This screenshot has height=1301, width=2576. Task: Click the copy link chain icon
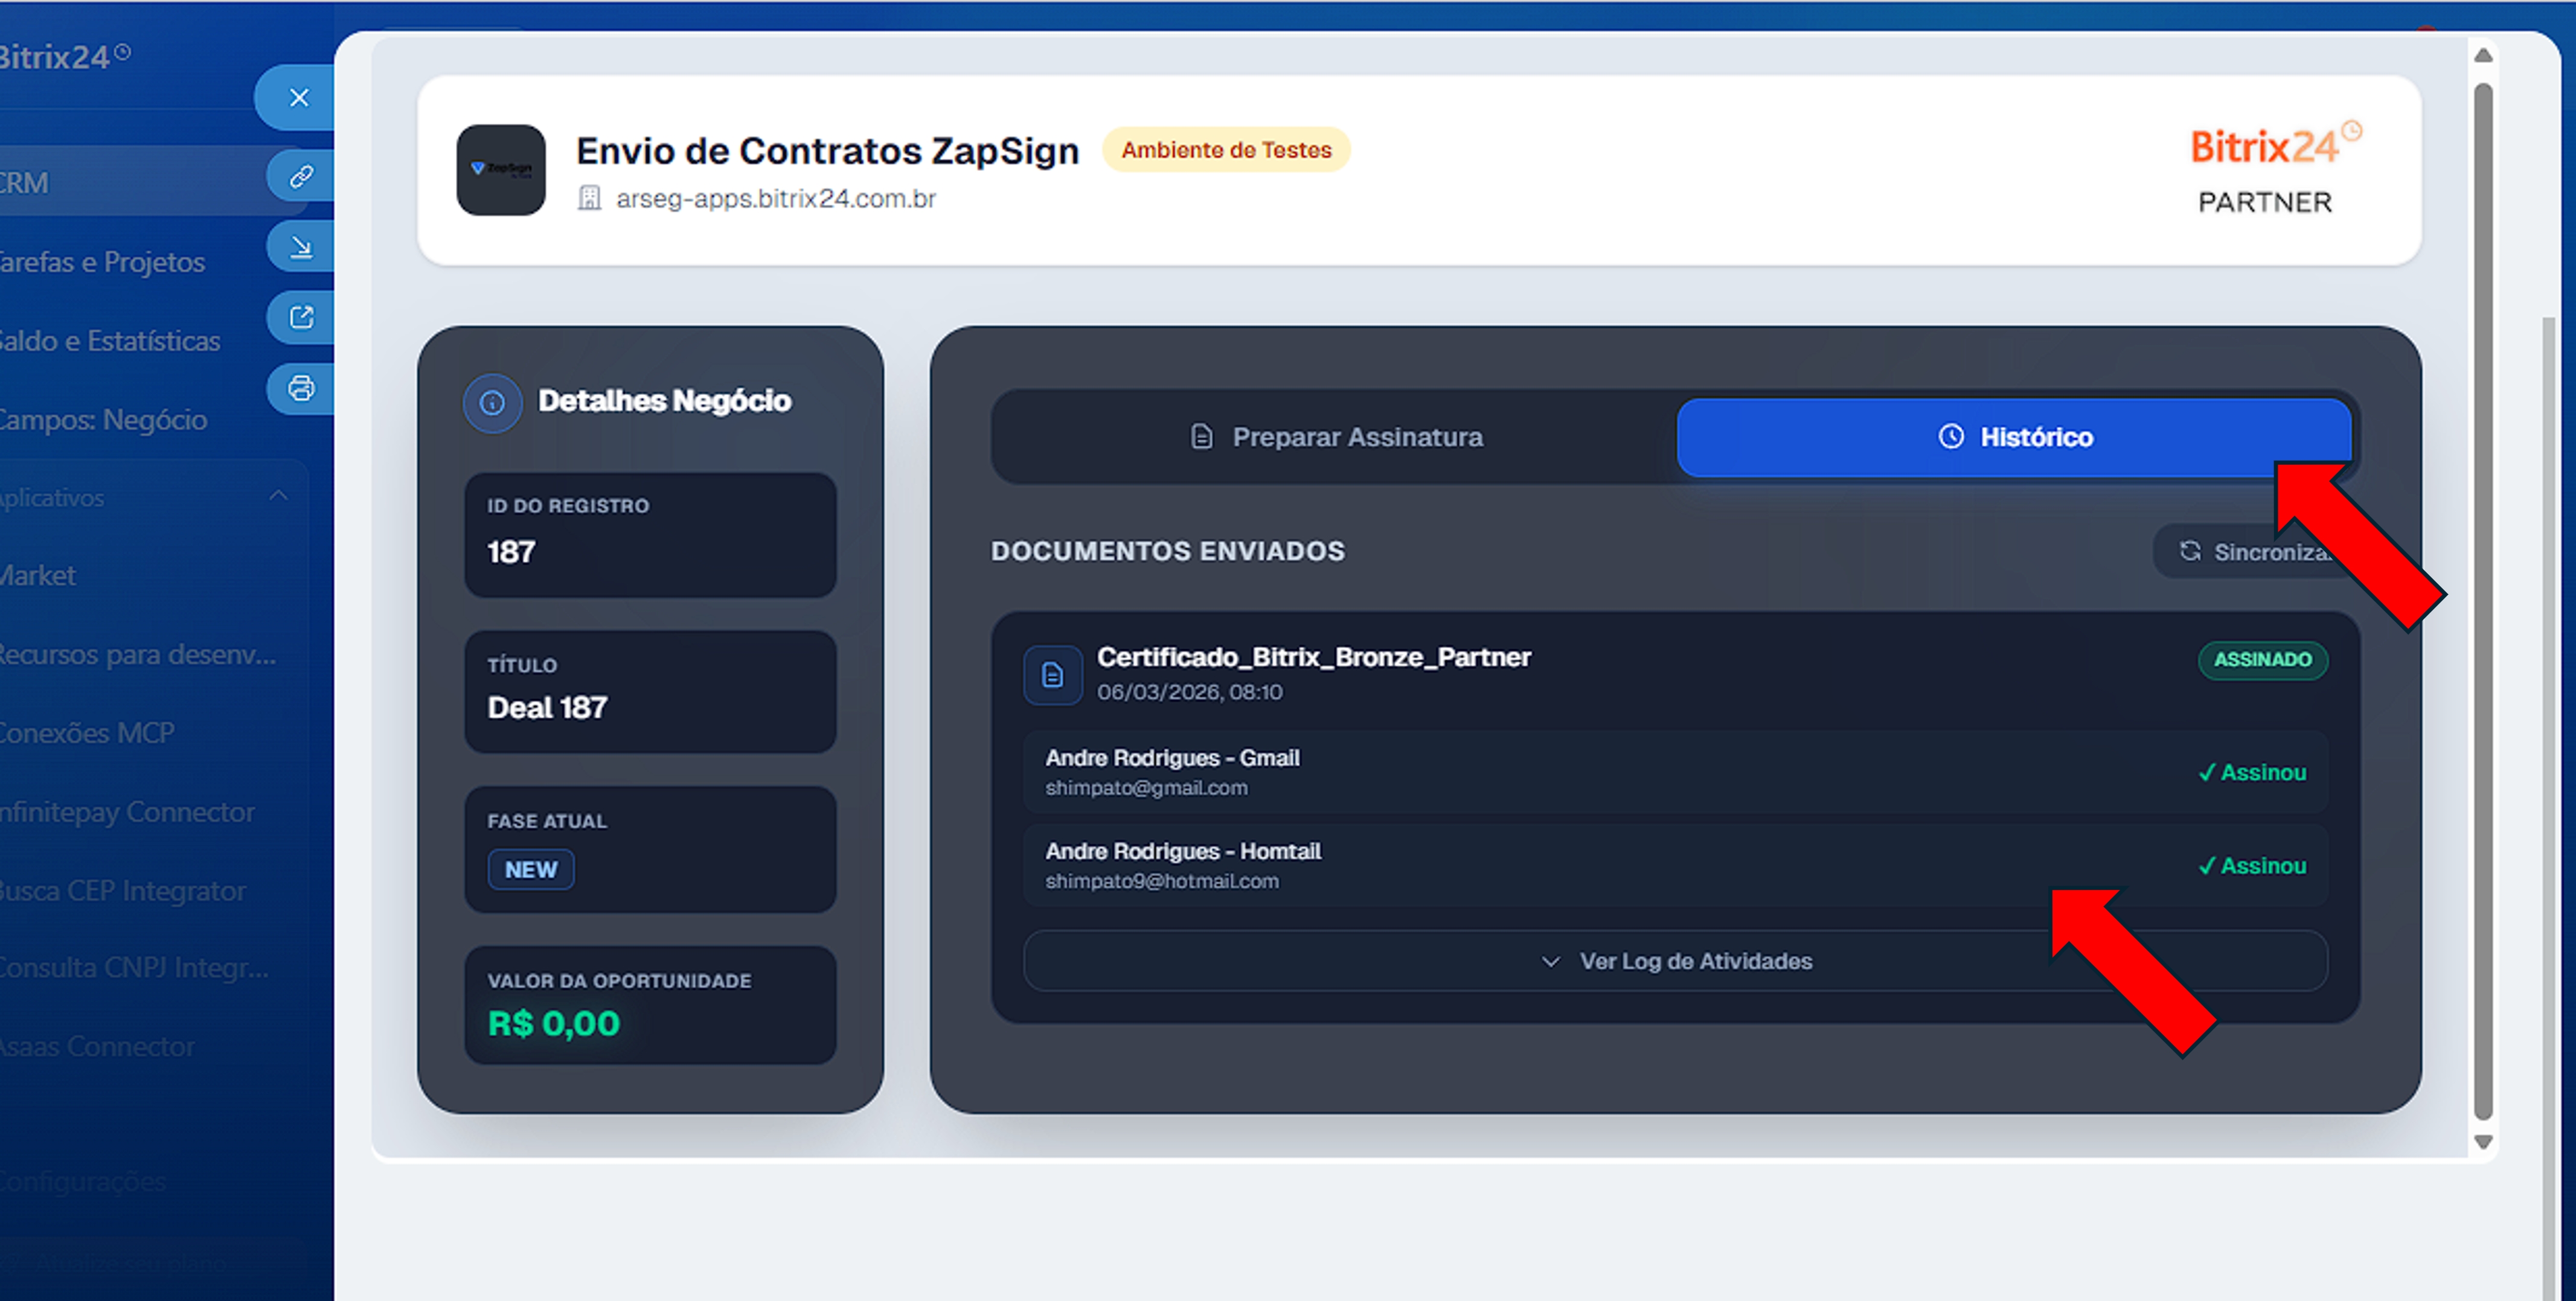[x=301, y=177]
